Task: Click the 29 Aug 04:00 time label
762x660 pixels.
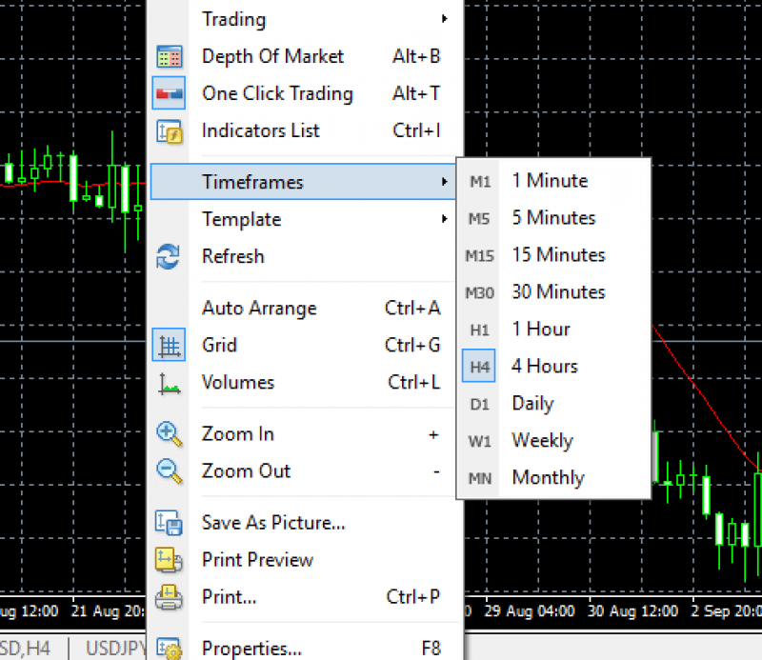Action: [x=529, y=610]
